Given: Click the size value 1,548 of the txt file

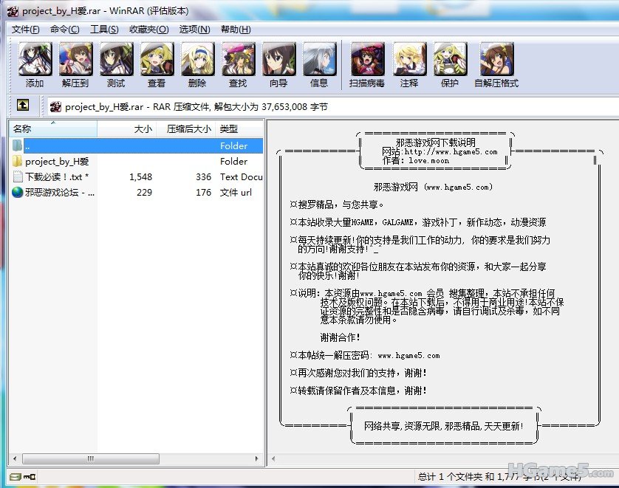Looking at the screenshot, I should click(140, 176).
